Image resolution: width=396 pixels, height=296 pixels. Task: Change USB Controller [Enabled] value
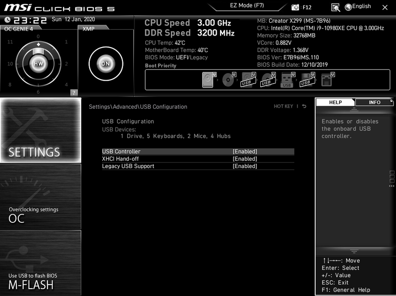pyautogui.click(x=245, y=152)
